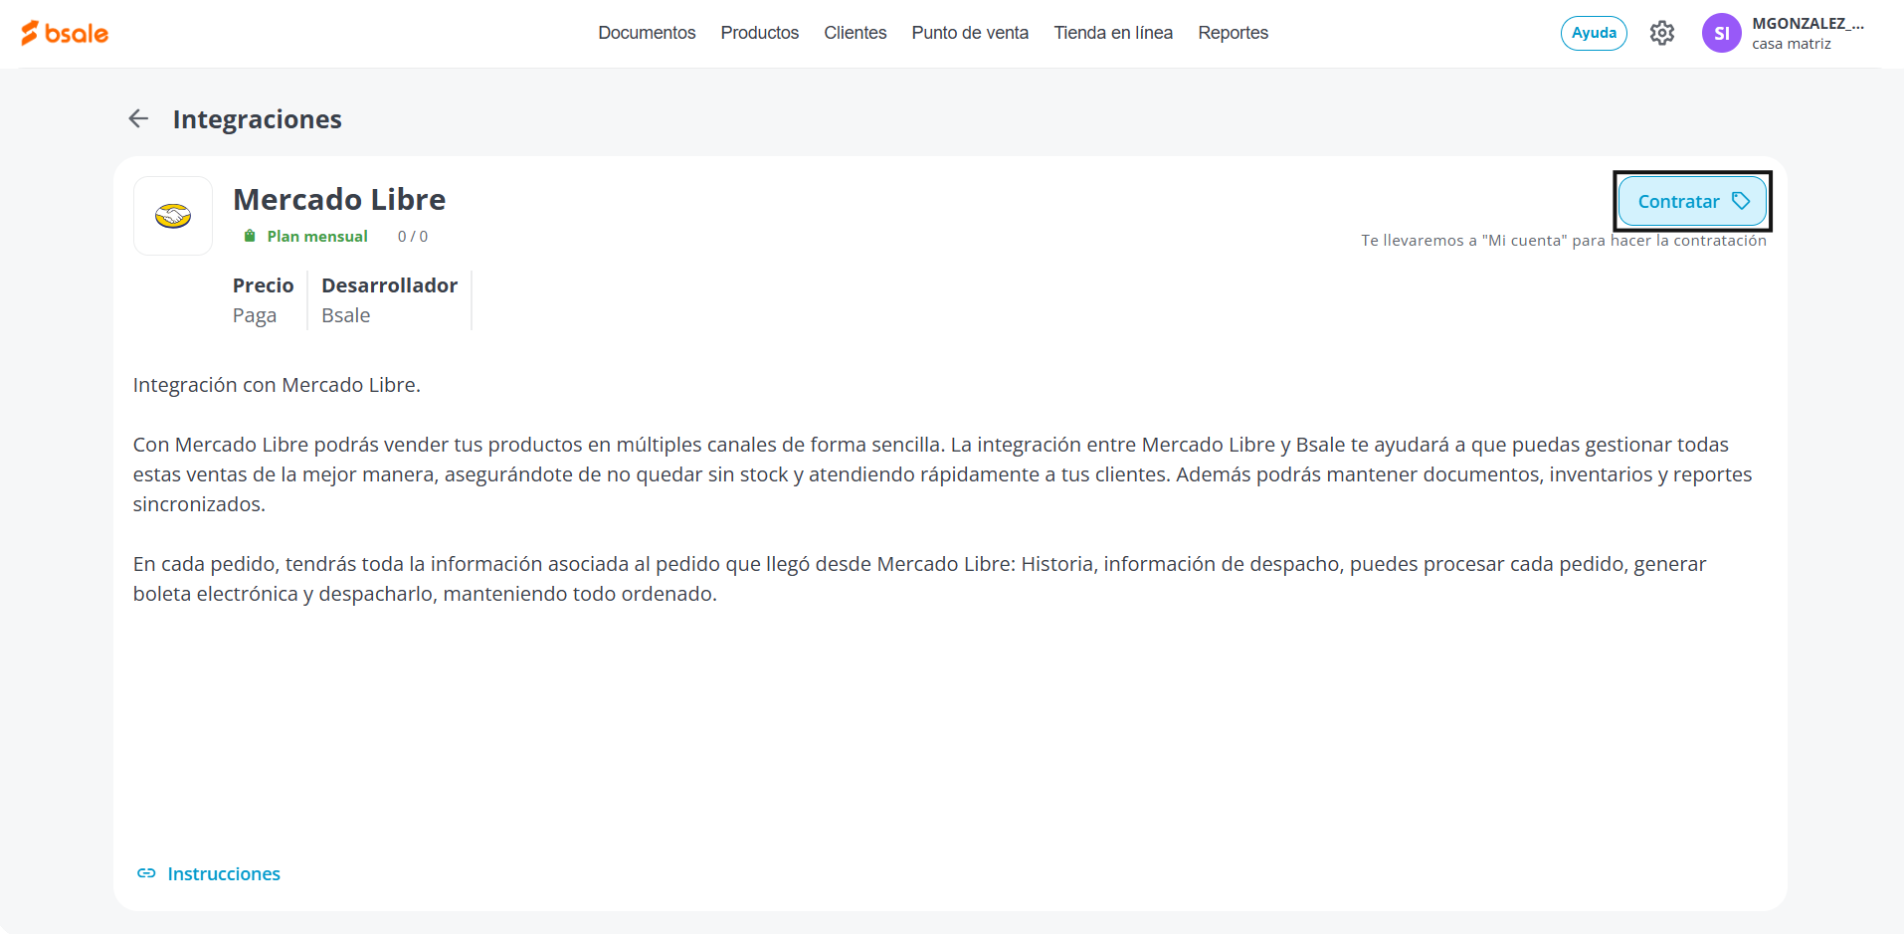
Task: Click the Plan mensual label
Action: (x=317, y=236)
